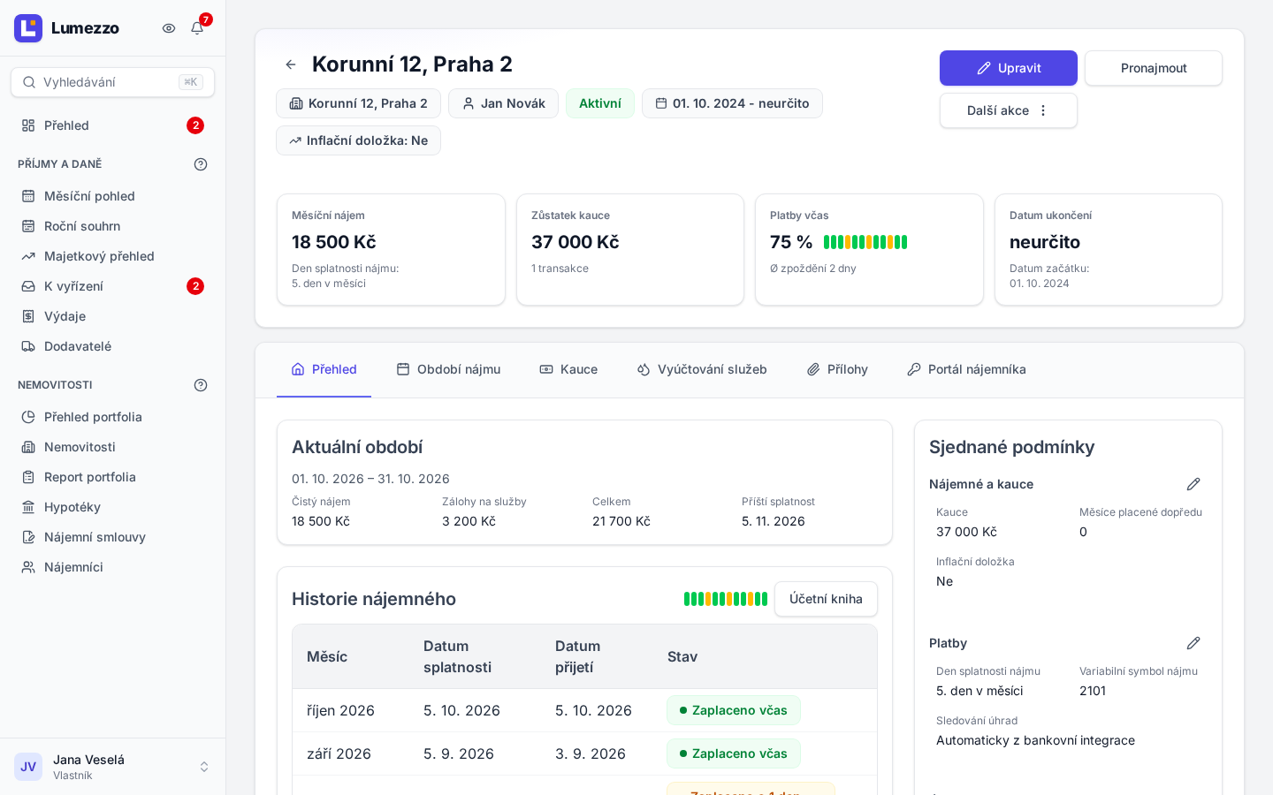Open the Přílohy tab

coord(838,369)
